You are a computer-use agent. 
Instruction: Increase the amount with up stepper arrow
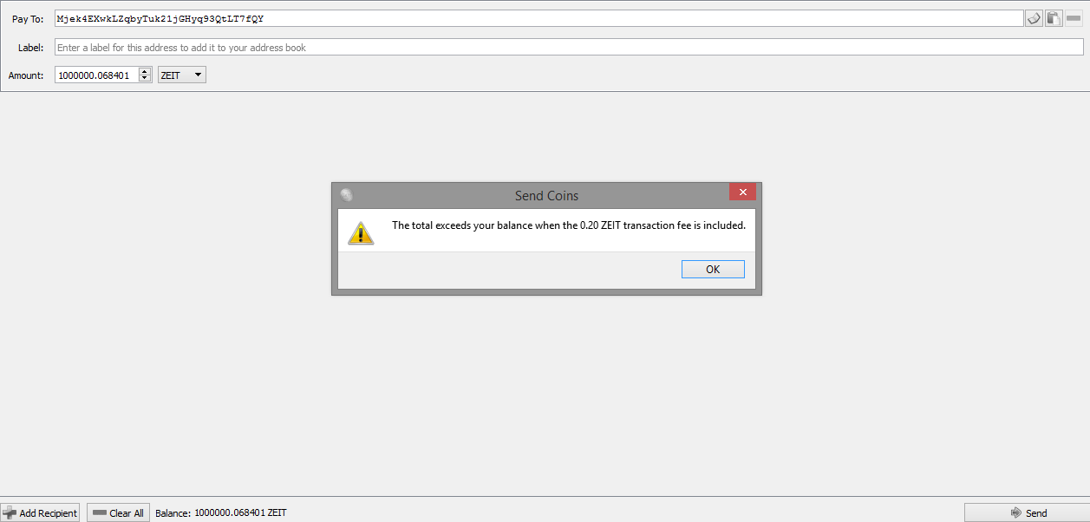pos(145,72)
